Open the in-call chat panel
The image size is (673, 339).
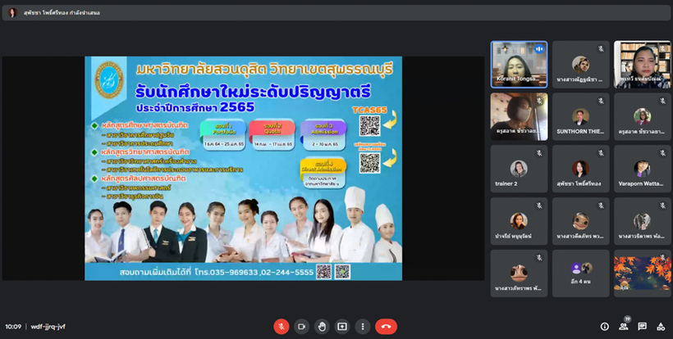[642, 327]
